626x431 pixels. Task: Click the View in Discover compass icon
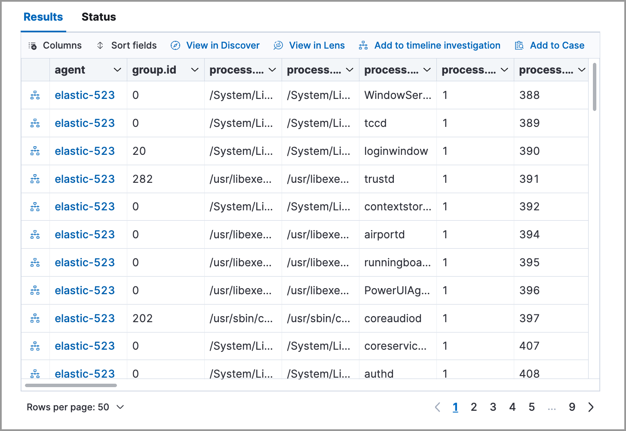coord(175,45)
